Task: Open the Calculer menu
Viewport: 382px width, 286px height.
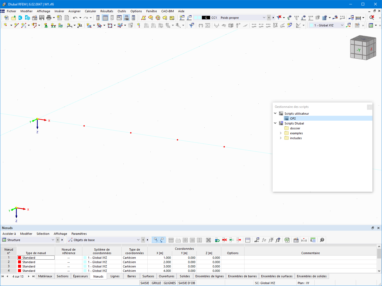Action: pos(90,11)
